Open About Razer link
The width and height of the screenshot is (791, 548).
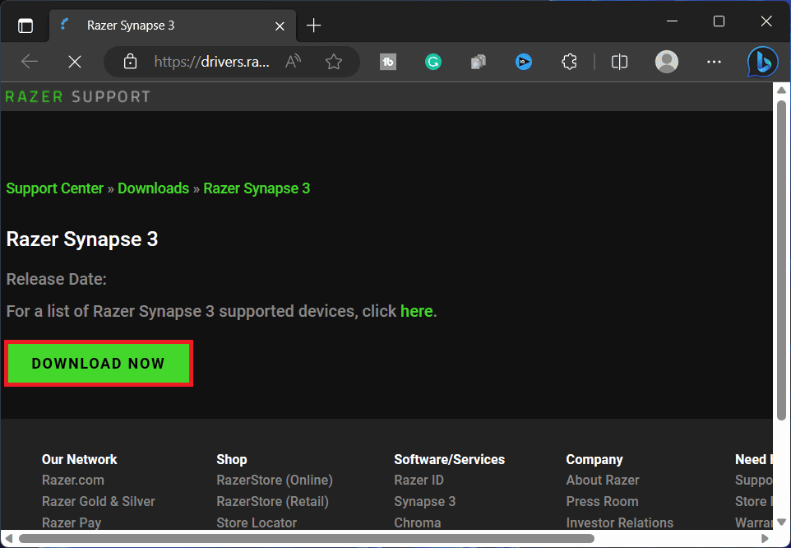(x=603, y=480)
